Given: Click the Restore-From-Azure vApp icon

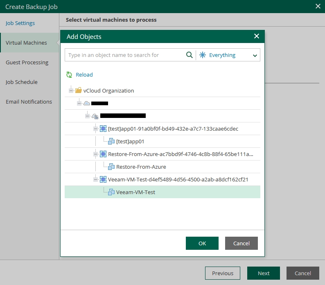Looking at the screenshot, I should (x=103, y=154).
